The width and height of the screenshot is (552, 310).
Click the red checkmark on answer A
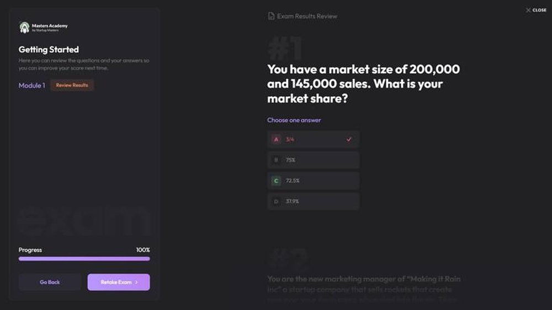349,139
